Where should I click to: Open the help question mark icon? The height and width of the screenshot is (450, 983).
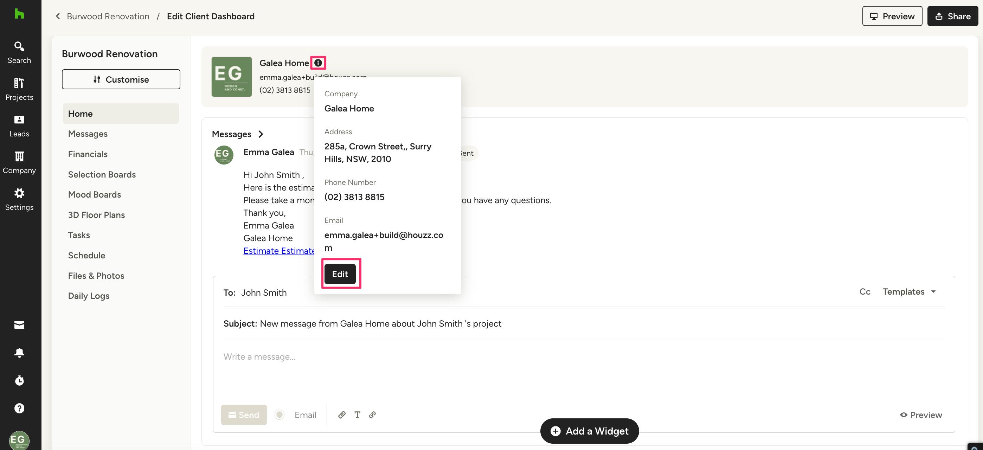[19, 408]
